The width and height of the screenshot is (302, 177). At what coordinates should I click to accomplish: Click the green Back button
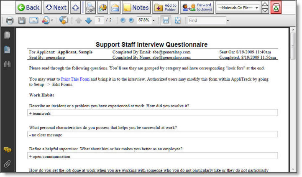coord(28,7)
